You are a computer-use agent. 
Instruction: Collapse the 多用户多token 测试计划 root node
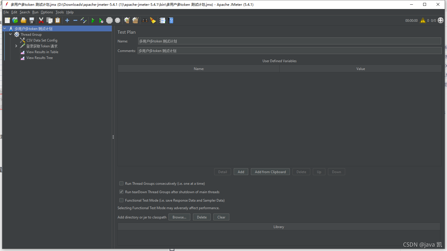point(5,28)
